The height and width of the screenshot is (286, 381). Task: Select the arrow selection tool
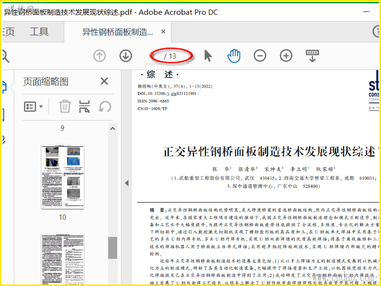(x=208, y=56)
